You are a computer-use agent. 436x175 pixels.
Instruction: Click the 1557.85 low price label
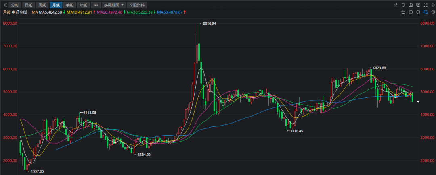[x=37, y=171]
